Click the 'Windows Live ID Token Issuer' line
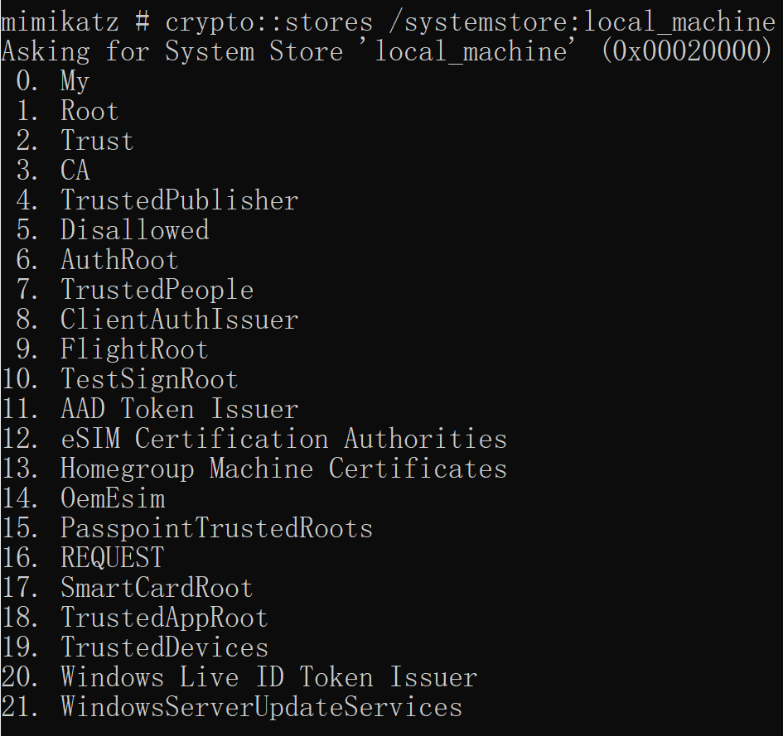783x736 pixels. (269, 677)
